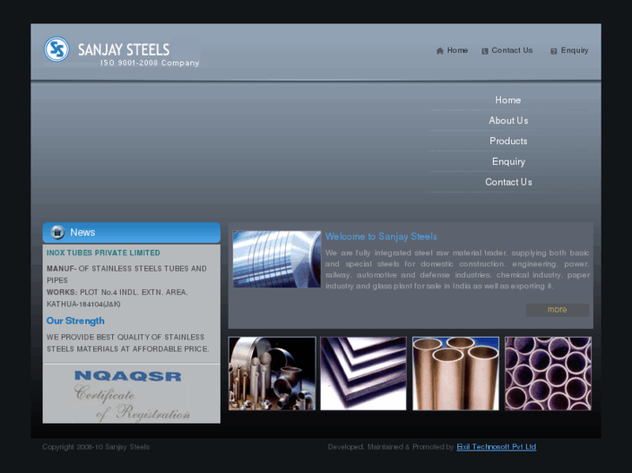Select About Us in the side menu

click(x=509, y=121)
